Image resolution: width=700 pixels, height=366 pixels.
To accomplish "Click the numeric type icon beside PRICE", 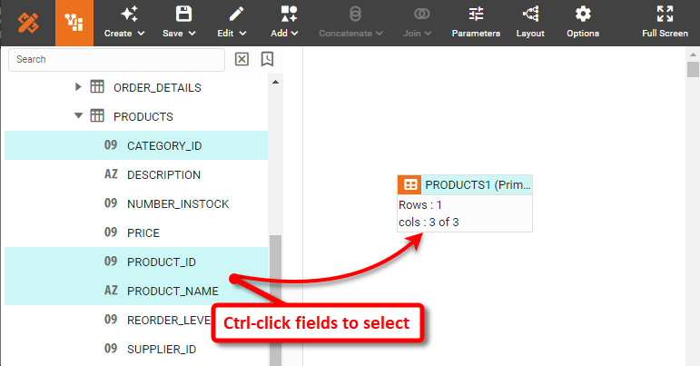I will [x=111, y=232].
